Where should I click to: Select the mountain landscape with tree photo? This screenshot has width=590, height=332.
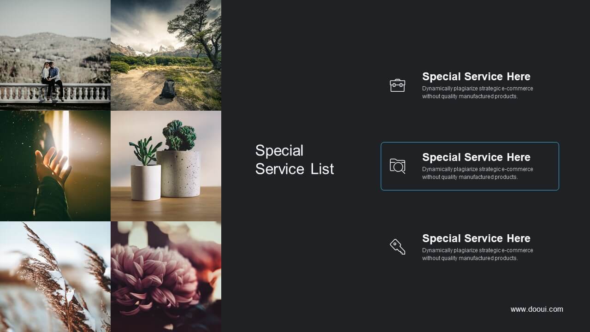[166, 55]
